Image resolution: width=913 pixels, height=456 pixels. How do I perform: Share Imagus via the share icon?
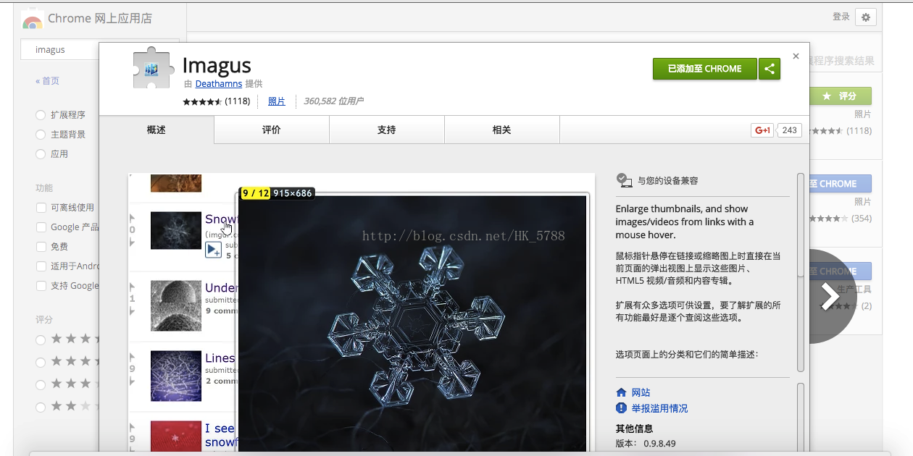click(x=770, y=69)
